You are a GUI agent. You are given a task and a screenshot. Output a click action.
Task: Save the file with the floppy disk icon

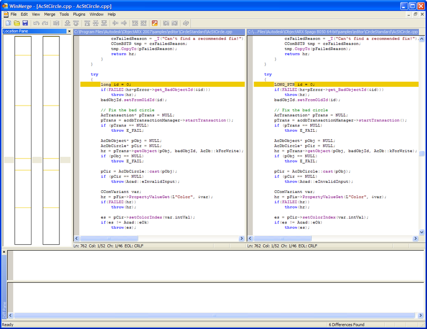pos(25,23)
